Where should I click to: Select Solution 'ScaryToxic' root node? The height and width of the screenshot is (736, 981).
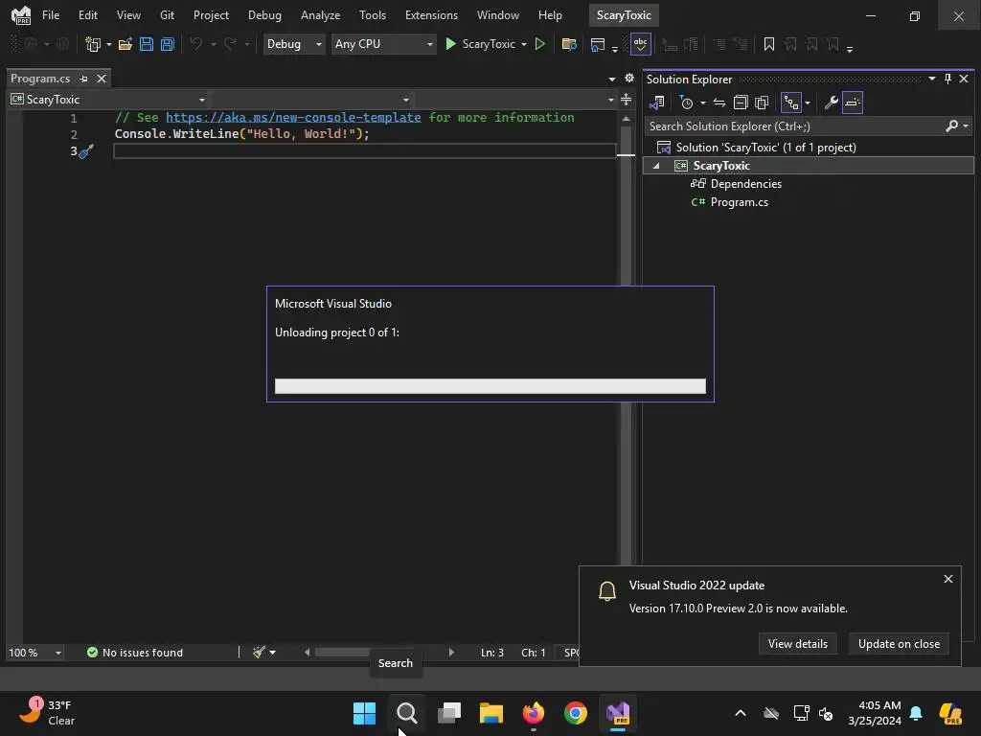click(765, 148)
